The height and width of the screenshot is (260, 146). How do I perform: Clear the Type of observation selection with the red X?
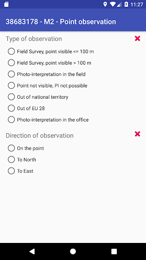pos(137,39)
